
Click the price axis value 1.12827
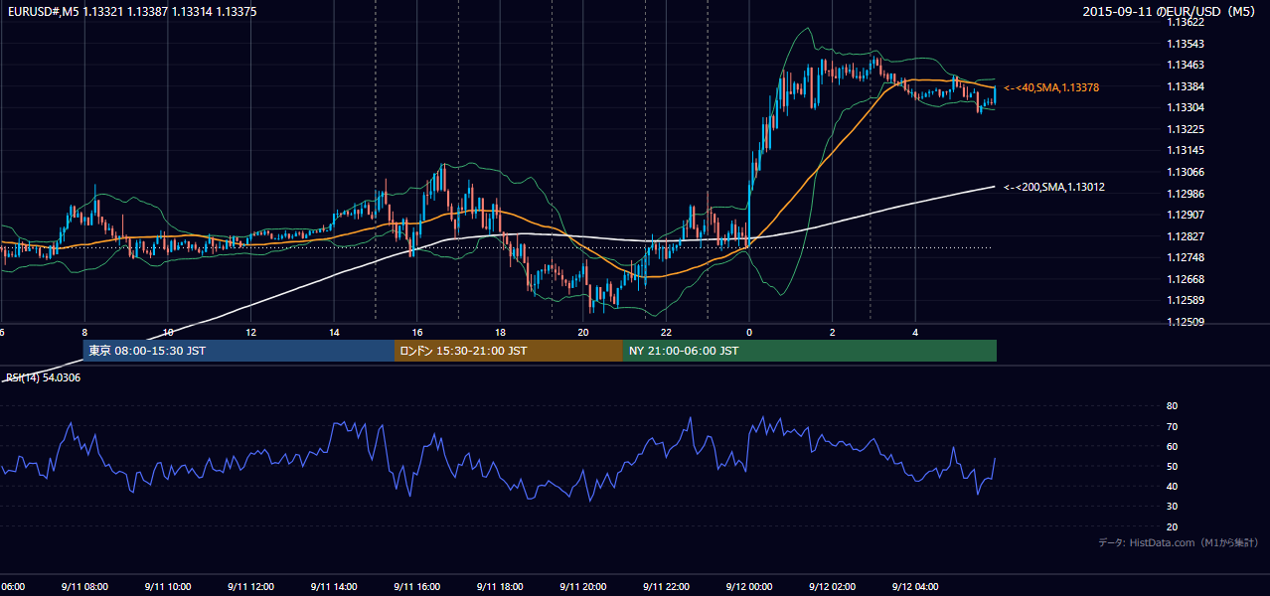pyautogui.click(x=1187, y=236)
